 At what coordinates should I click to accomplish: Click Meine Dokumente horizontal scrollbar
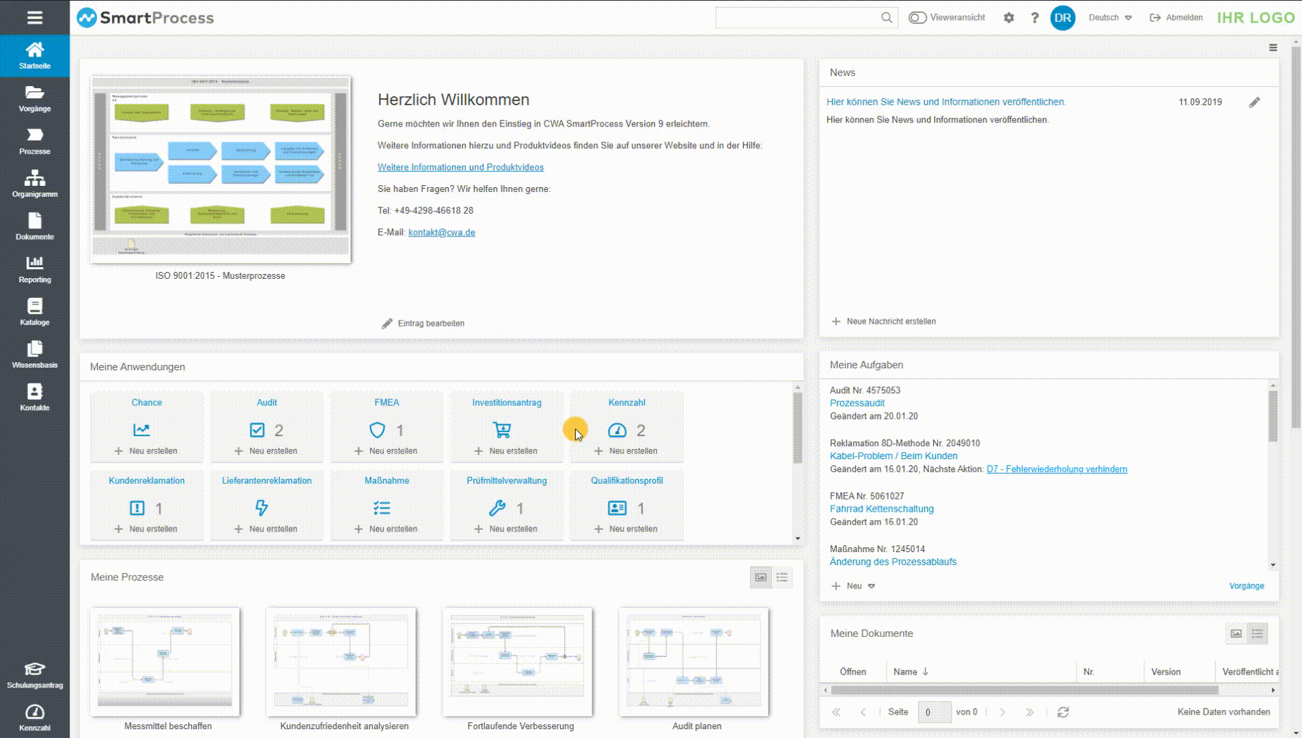tap(1024, 690)
